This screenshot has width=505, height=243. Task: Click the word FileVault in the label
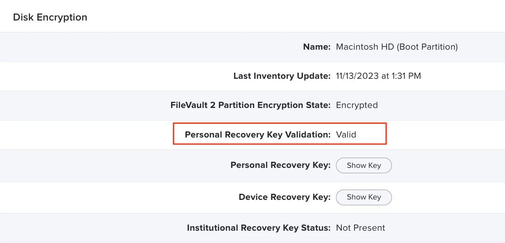tap(189, 105)
